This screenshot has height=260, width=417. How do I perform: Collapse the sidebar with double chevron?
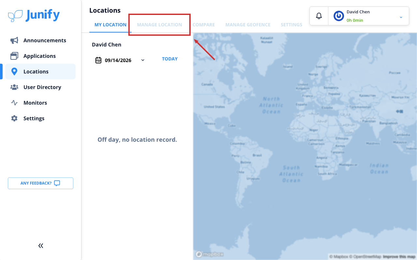point(41,246)
